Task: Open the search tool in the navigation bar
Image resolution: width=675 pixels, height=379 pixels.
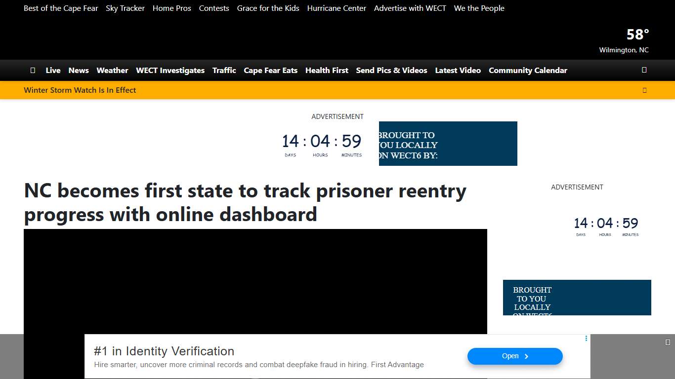Action: [x=644, y=70]
